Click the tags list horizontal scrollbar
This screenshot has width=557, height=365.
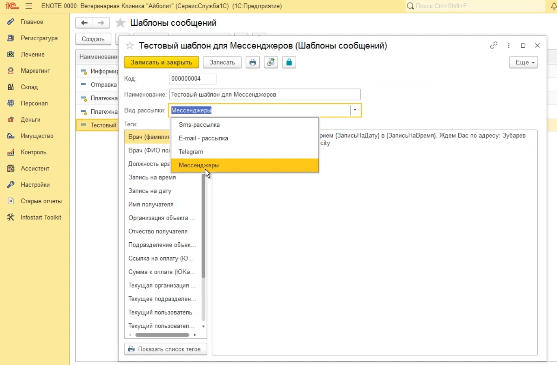162,335
